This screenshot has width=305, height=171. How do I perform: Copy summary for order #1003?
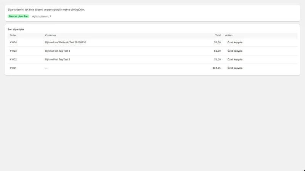[x=235, y=51]
